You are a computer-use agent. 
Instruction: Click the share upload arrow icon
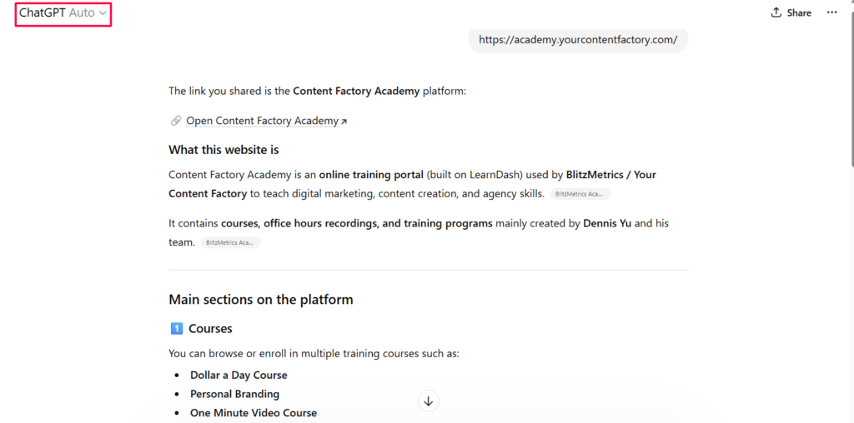coord(776,12)
